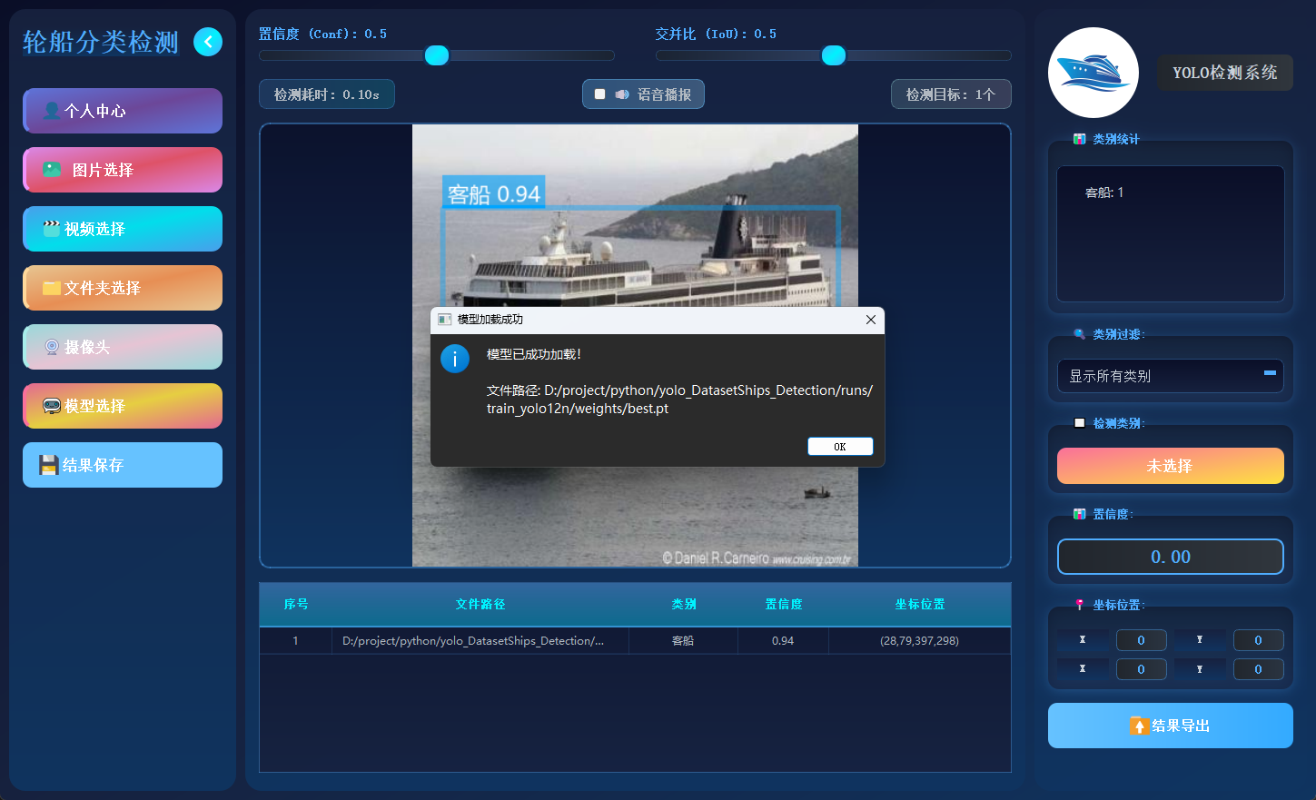
Task: Click the ship logo icon
Action: click(1093, 73)
